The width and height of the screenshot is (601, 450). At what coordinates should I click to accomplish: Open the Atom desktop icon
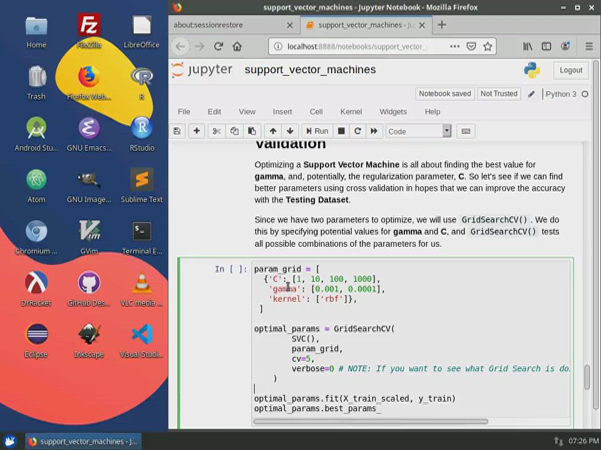[36, 186]
